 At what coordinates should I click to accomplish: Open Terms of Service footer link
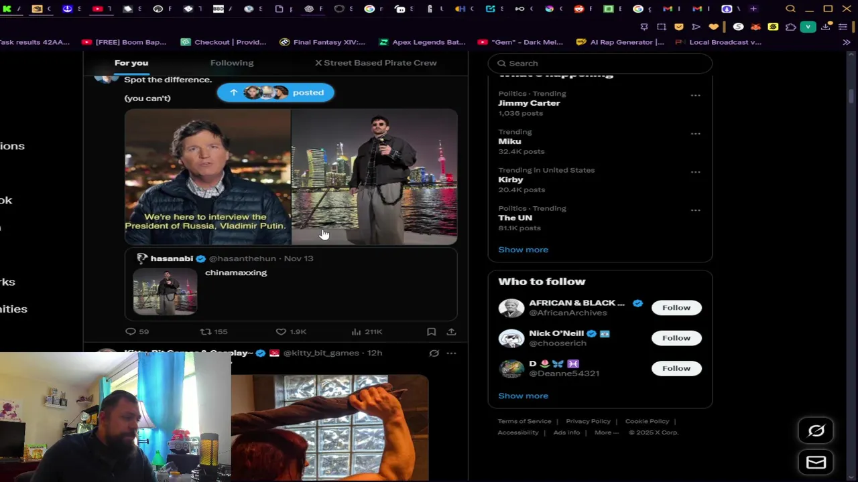tap(524, 421)
